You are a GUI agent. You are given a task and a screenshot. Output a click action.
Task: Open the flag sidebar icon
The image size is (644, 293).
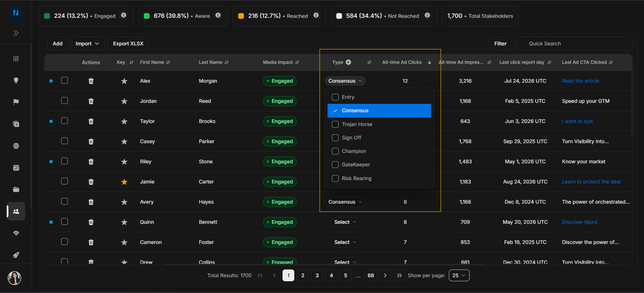tap(16, 102)
